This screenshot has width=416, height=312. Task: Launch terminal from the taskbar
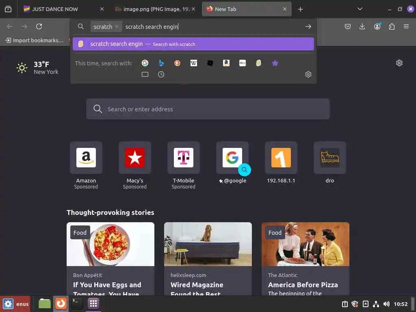pyautogui.click(x=77, y=303)
